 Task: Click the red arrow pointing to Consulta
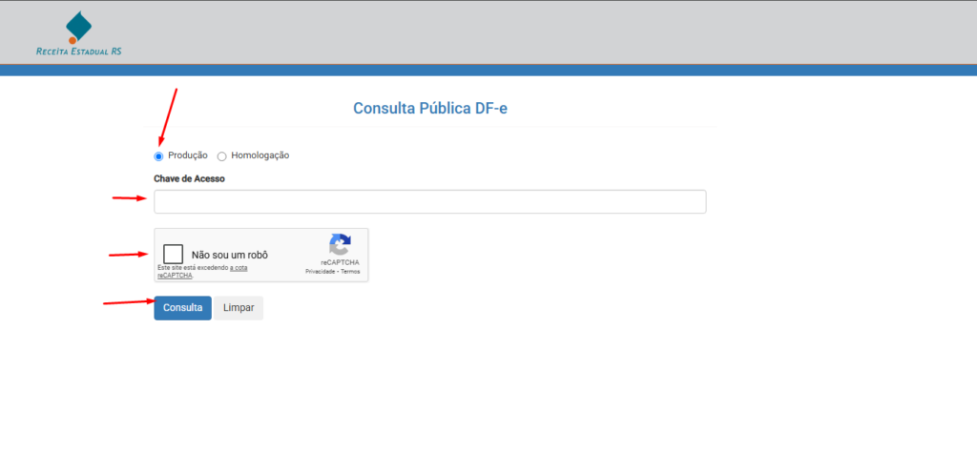point(127,302)
